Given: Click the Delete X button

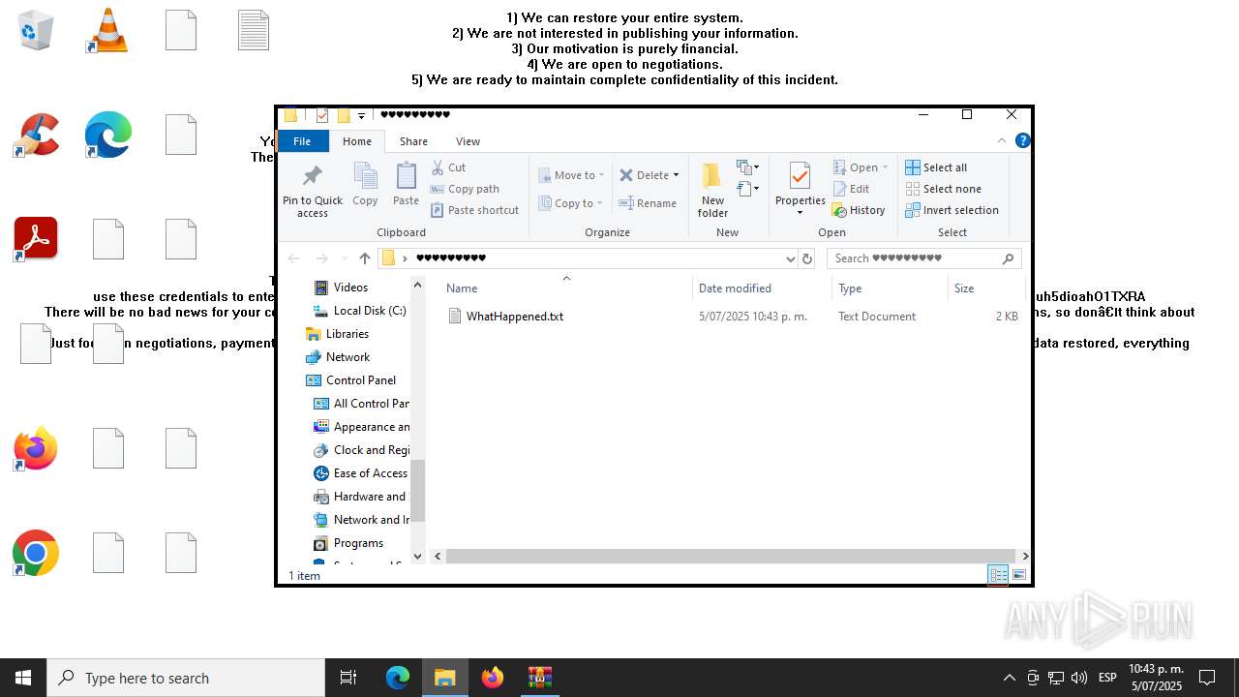Looking at the screenshot, I should tap(644, 175).
